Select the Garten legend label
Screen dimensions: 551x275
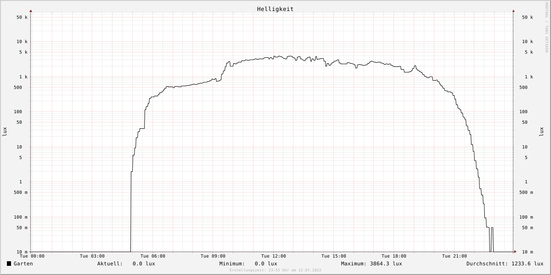pos(23,264)
